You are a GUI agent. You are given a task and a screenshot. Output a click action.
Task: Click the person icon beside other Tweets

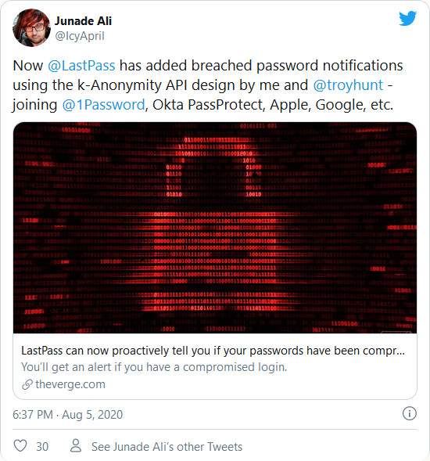point(76,445)
